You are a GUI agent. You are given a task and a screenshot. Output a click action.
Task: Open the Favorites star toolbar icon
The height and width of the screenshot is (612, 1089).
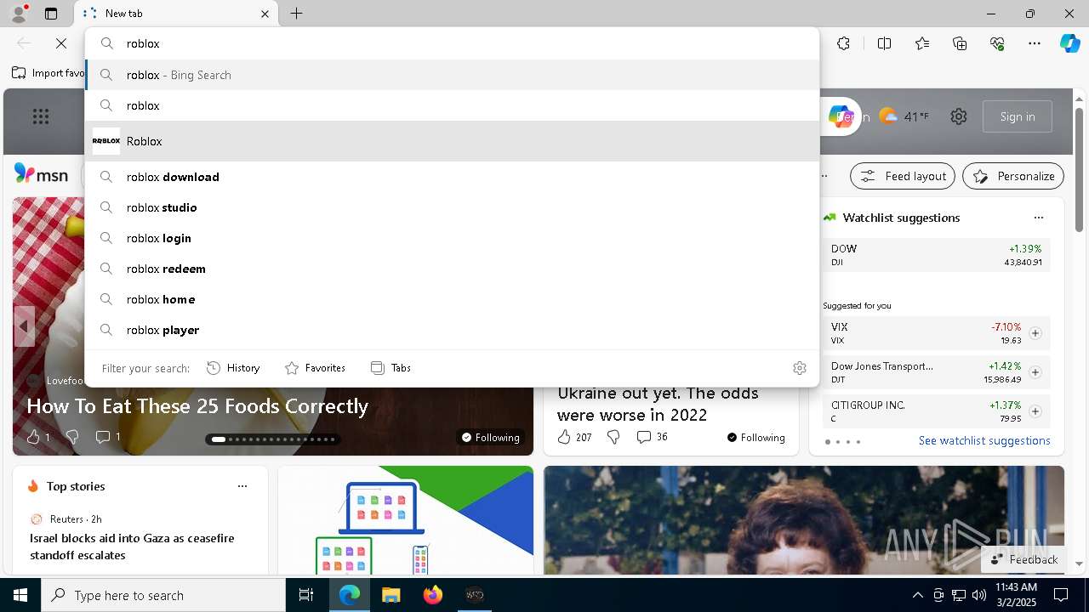coord(922,43)
